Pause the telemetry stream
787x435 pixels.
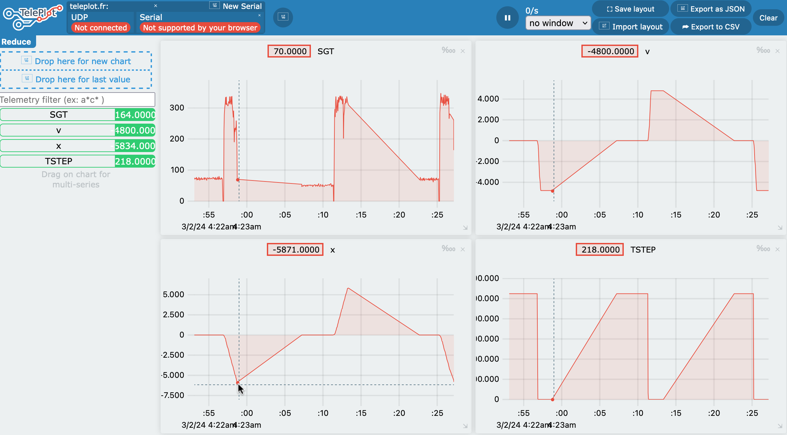(507, 18)
